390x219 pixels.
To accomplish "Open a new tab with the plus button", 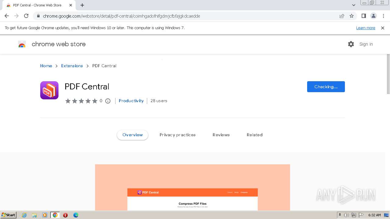I will [x=82, y=5].
